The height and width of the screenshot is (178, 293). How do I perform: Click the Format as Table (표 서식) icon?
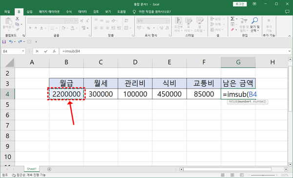pyautogui.click(x=188, y=21)
